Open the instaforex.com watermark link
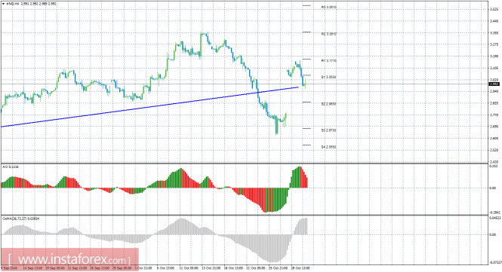 [69, 259]
